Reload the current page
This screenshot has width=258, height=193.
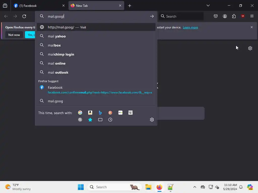pos(24,16)
